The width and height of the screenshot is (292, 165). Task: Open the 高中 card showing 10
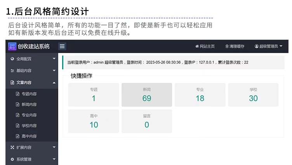[x=94, y=121]
